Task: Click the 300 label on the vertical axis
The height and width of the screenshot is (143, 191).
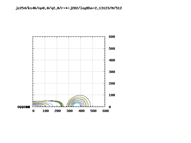Action: pyautogui.click(x=112, y=72)
